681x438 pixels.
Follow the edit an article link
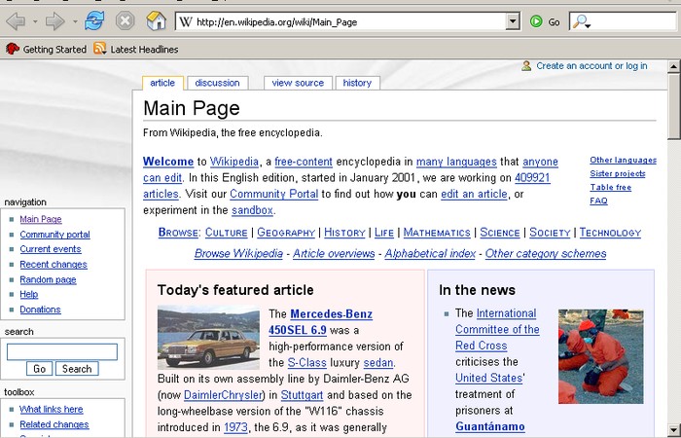[475, 194]
